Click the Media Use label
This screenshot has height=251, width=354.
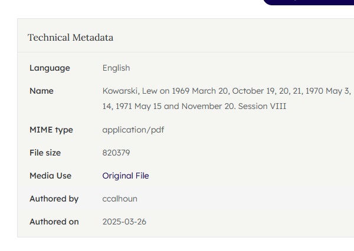click(50, 176)
